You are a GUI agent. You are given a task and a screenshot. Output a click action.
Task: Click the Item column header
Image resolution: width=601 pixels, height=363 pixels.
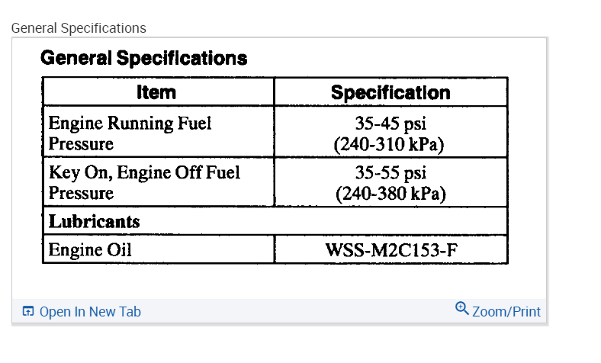(x=156, y=92)
